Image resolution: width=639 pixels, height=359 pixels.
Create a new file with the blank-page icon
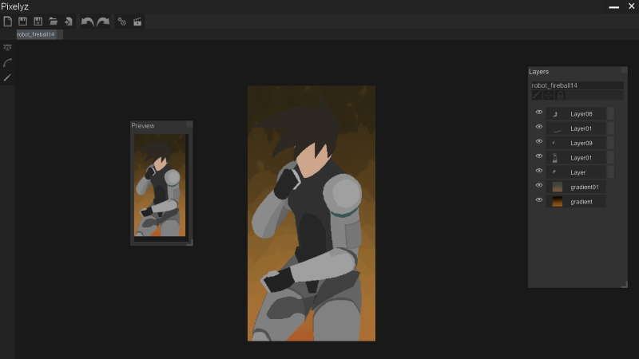click(x=8, y=22)
